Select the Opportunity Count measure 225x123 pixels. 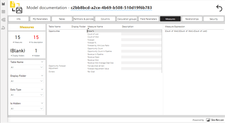click(x=95, y=48)
